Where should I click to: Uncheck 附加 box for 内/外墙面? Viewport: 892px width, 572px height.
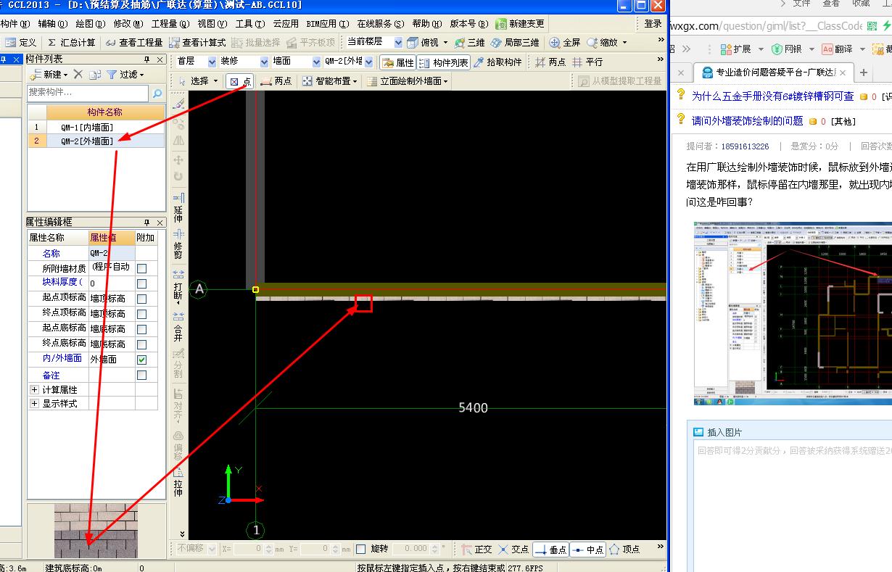[x=141, y=360]
